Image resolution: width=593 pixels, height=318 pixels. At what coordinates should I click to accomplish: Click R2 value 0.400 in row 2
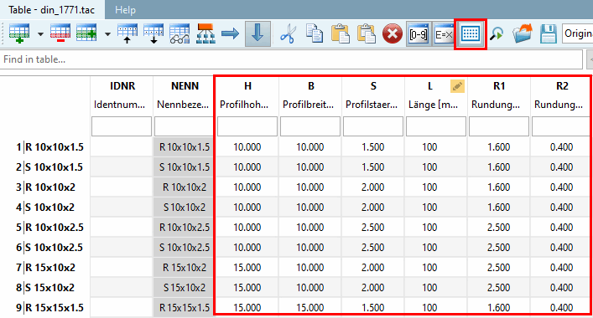(x=562, y=167)
